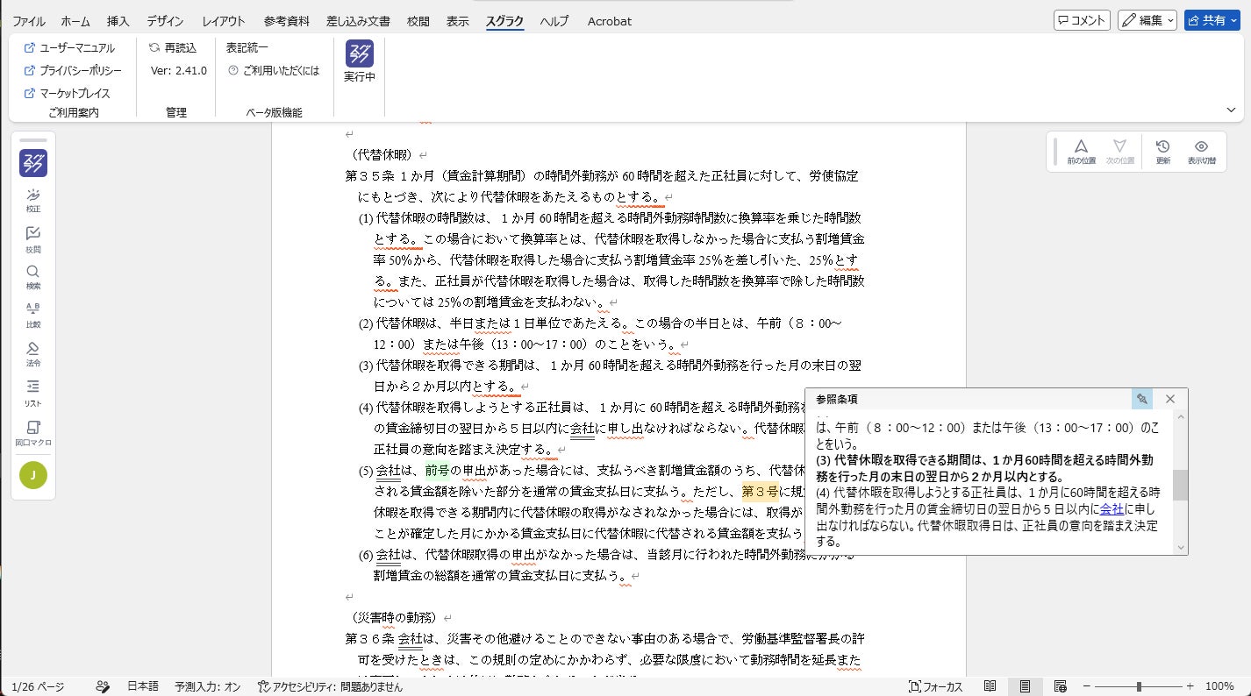
Task: Open the 校閲 review tool
Action: pos(33,239)
